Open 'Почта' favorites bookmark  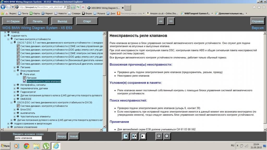tap(23, 14)
